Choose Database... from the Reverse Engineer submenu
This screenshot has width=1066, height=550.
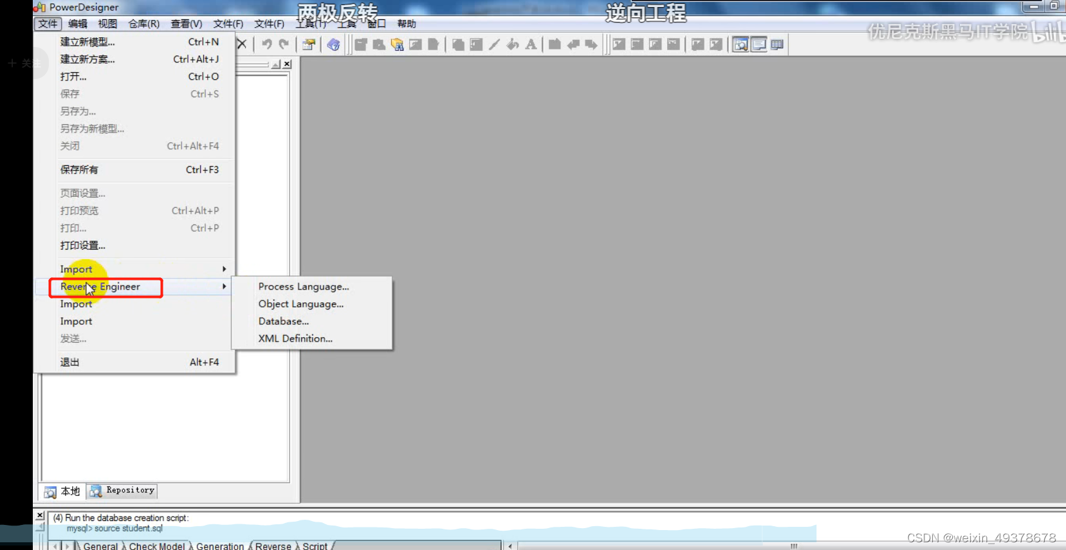click(x=284, y=321)
